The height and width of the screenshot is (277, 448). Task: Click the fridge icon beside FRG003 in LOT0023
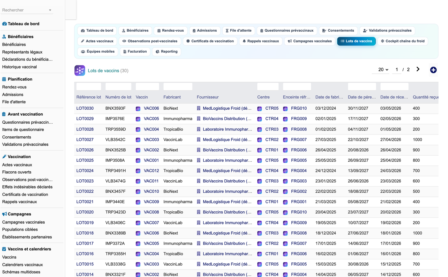point(285,182)
